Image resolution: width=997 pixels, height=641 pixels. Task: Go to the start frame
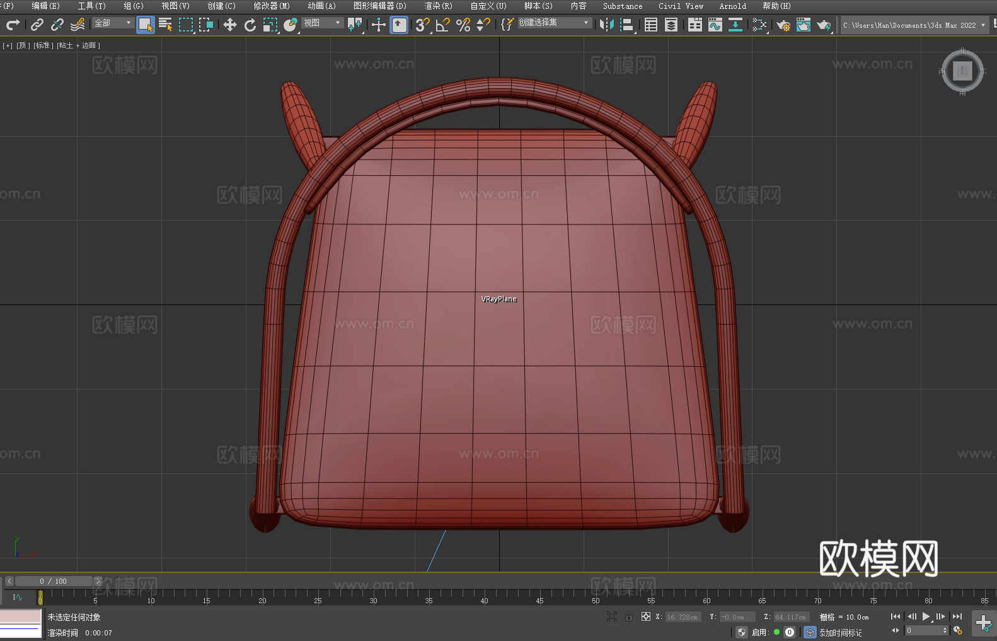(896, 616)
